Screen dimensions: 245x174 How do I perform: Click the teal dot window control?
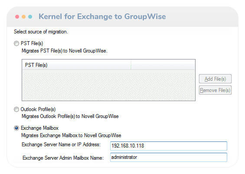tap(30, 16)
